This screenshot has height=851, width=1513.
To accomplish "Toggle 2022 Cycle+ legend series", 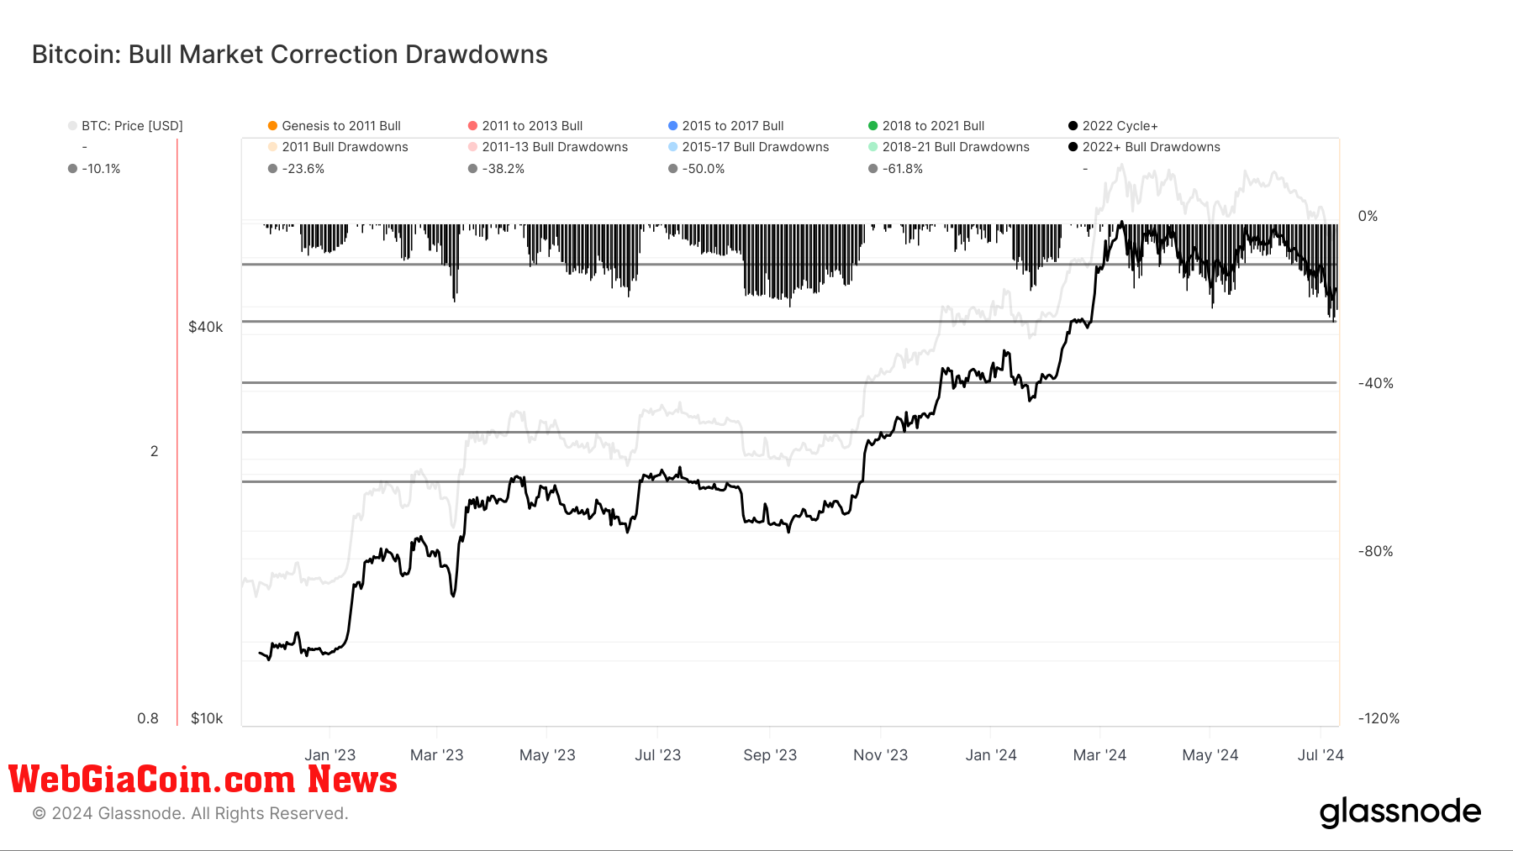I will click(1113, 126).
